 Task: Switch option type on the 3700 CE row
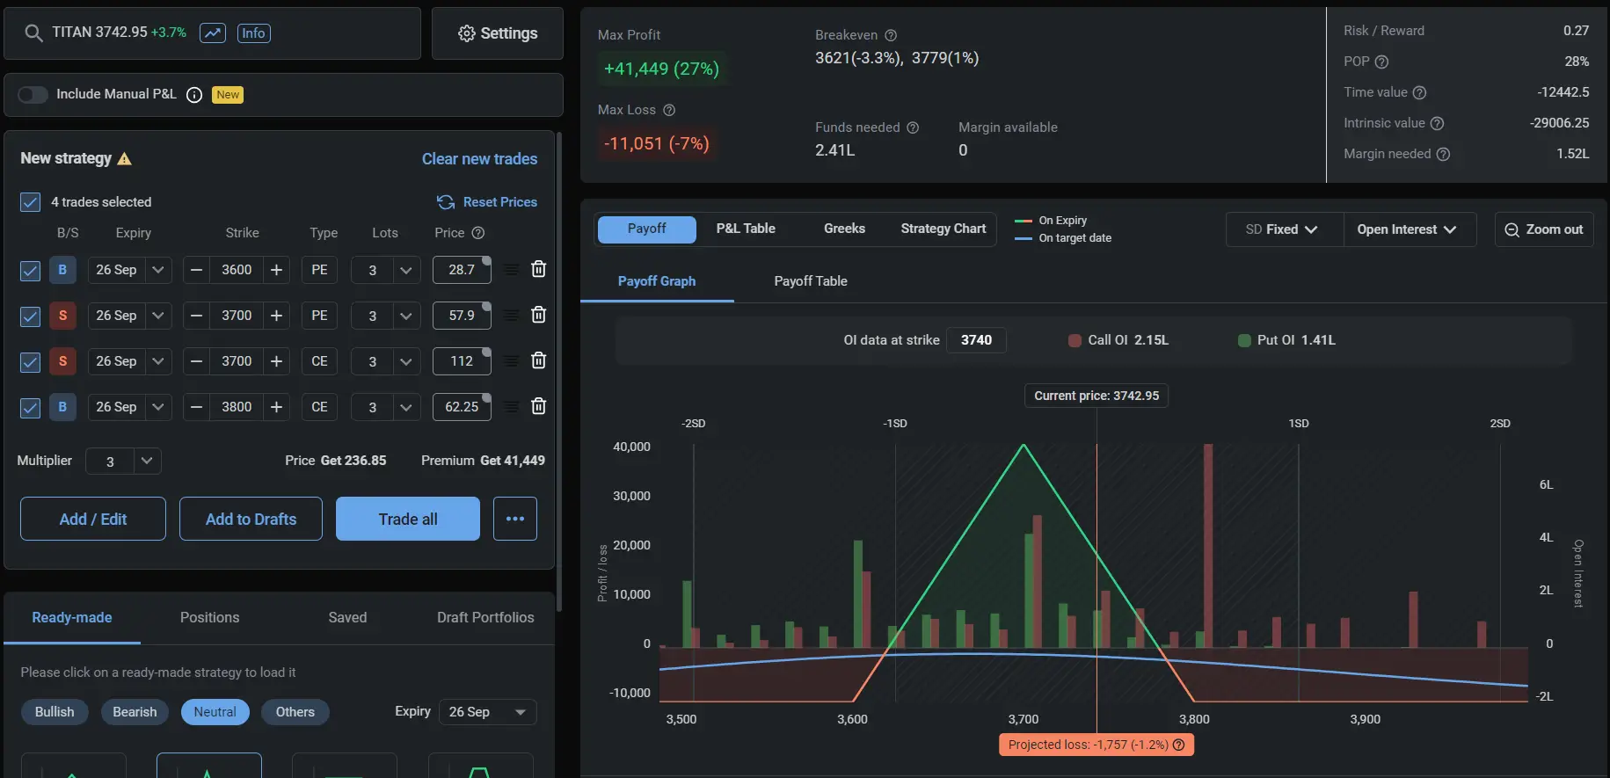pyautogui.click(x=320, y=361)
